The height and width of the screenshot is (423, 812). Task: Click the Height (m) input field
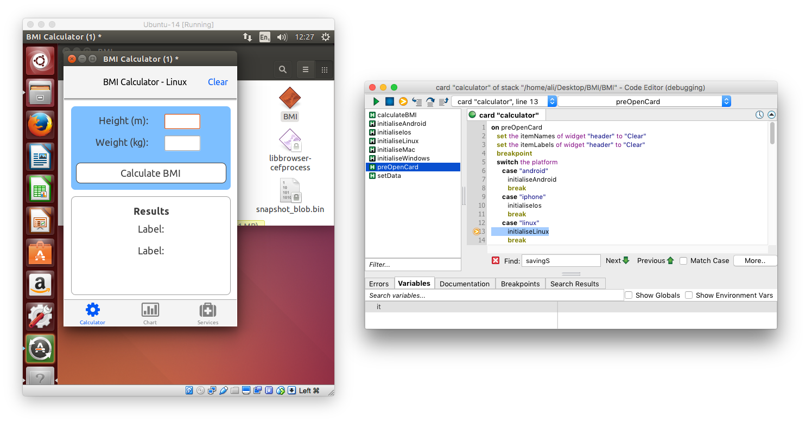coord(182,121)
